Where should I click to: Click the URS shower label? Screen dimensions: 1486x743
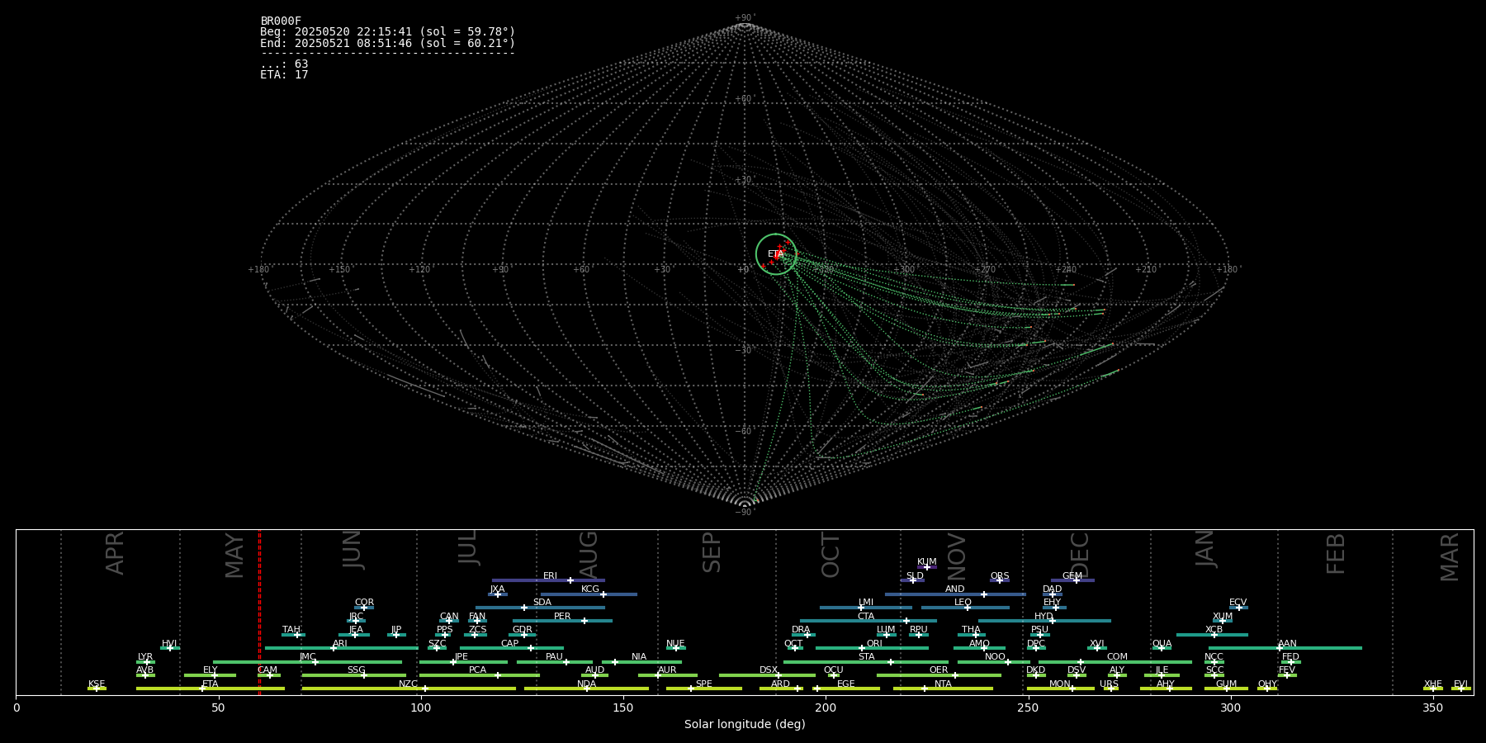point(1109,684)
